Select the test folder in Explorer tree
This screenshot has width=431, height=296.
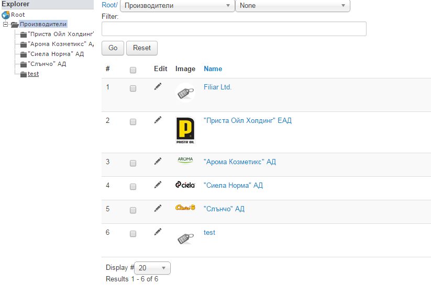33,74
